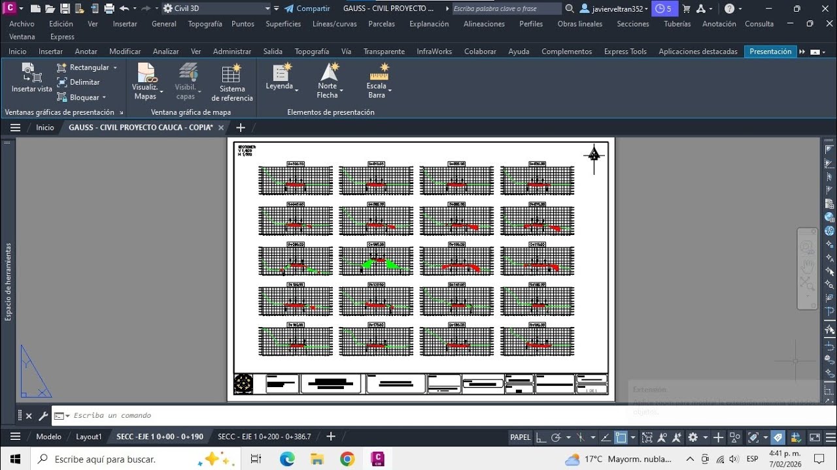Open the Superficies menu
This screenshot has width=837, height=470.
click(283, 23)
